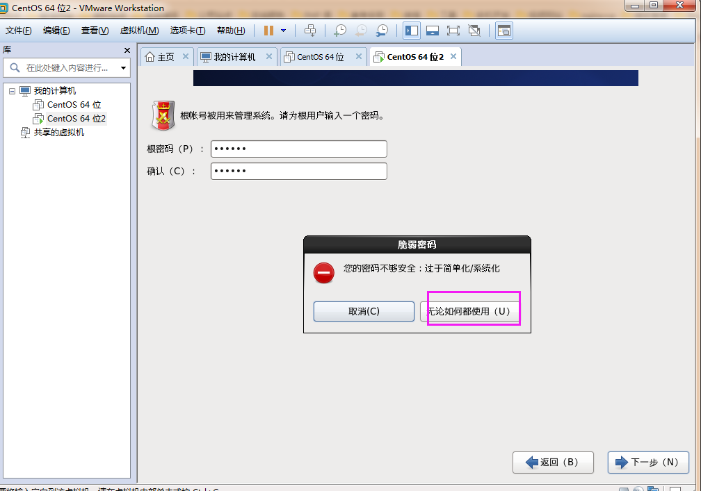Screen dimensions: 701x491
Task: Close the library panel
Action: (x=127, y=50)
